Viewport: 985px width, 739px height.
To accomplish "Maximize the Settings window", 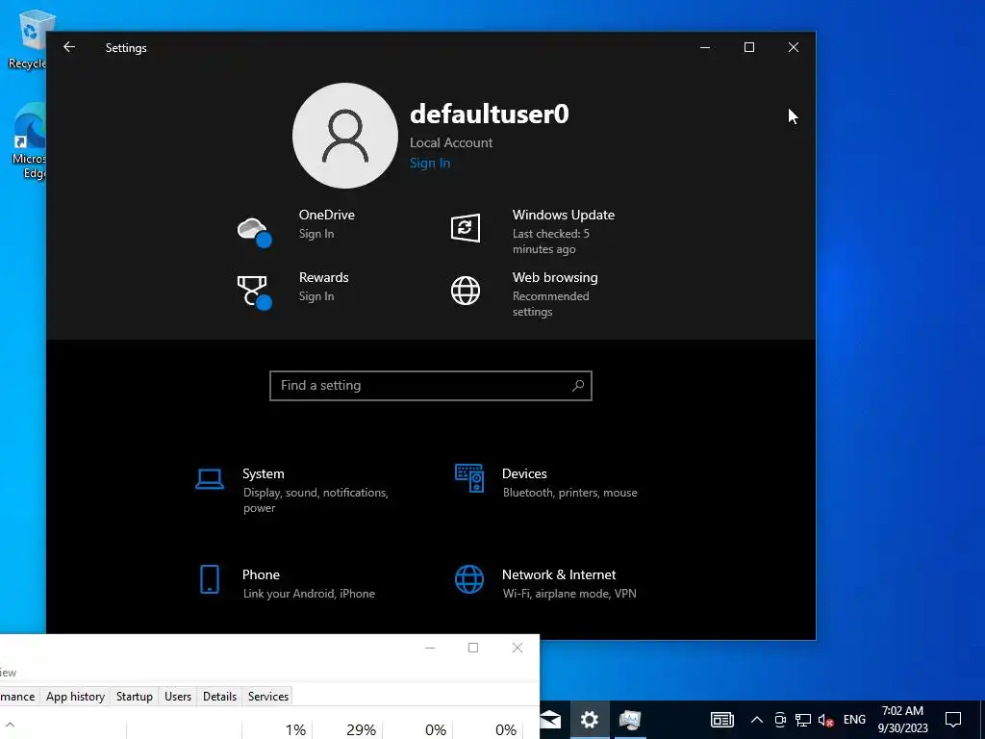I will coord(749,47).
